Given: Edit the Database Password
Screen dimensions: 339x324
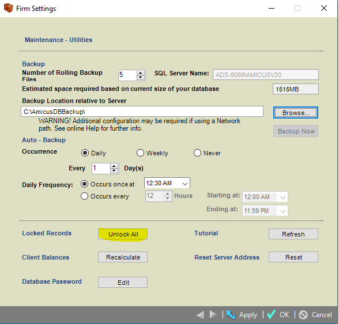Looking at the screenshot, I should click(x=123, y=283).
